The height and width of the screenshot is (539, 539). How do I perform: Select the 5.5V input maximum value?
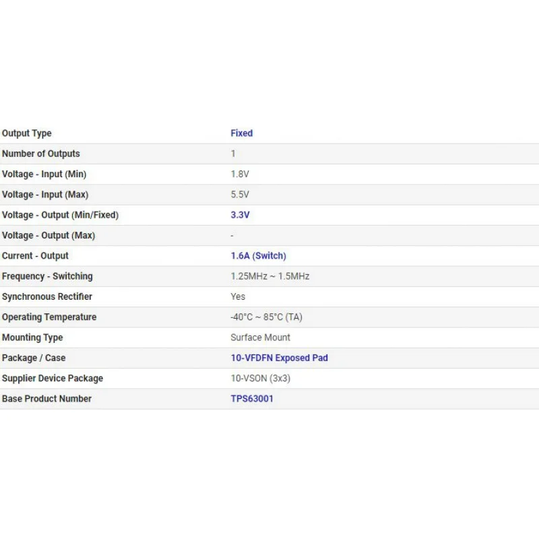tap(240, 195)
